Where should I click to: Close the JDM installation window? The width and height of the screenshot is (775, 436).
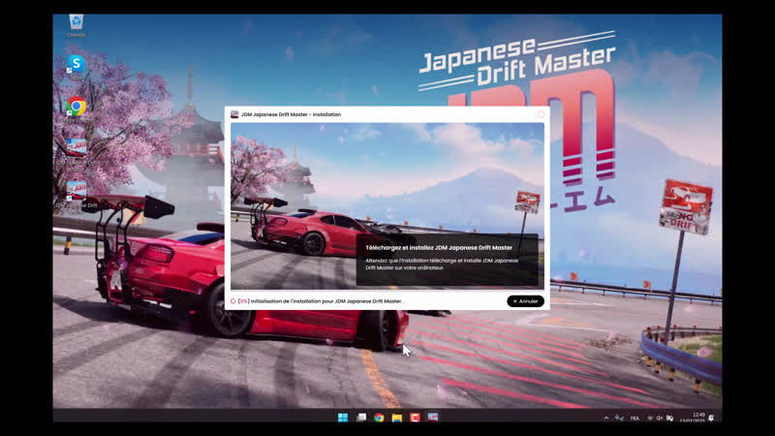(541, 114)
